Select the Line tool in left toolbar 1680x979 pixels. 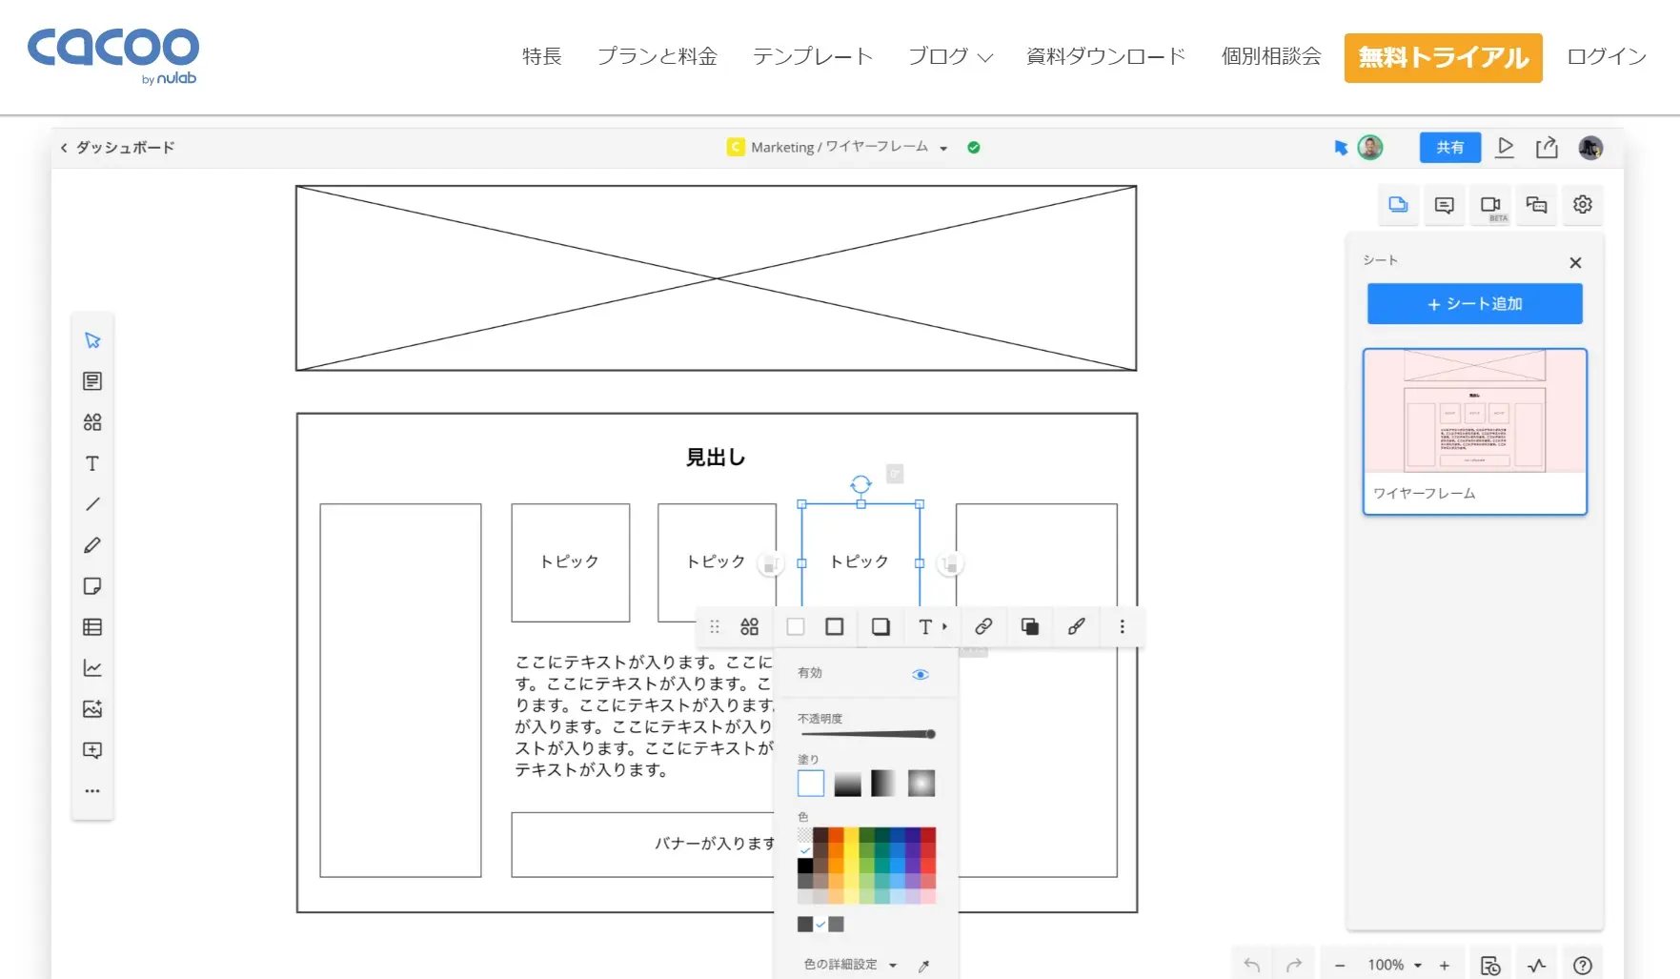(92, 504)
